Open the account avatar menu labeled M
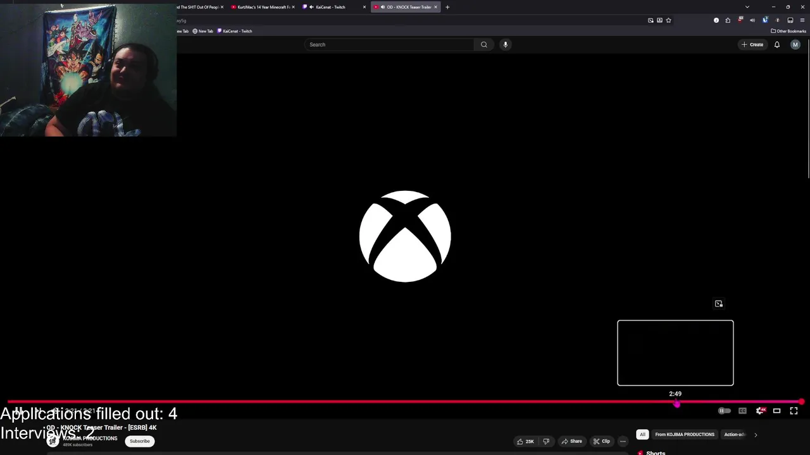 click(795, 44)
